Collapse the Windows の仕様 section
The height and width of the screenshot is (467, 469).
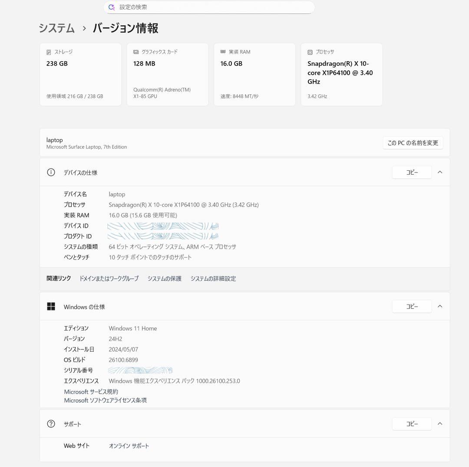pos(440,307)
